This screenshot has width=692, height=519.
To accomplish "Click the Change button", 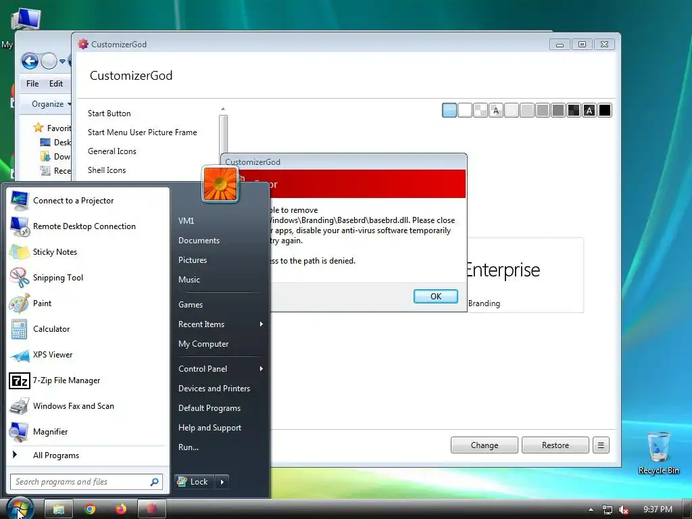I will pos(484,445).
